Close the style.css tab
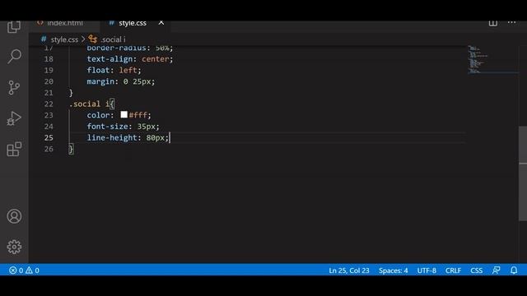The width and height of the screenshot is (527, 296). click(161, 23)
